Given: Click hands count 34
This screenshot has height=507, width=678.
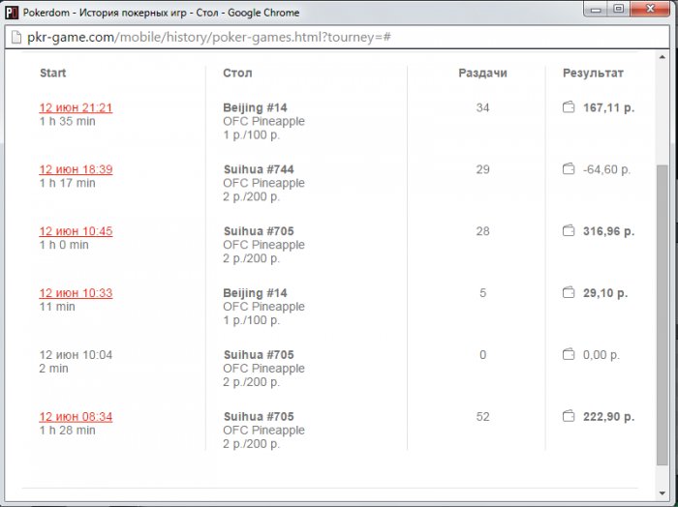Looking at the screenshot, I should coord(482,107).
